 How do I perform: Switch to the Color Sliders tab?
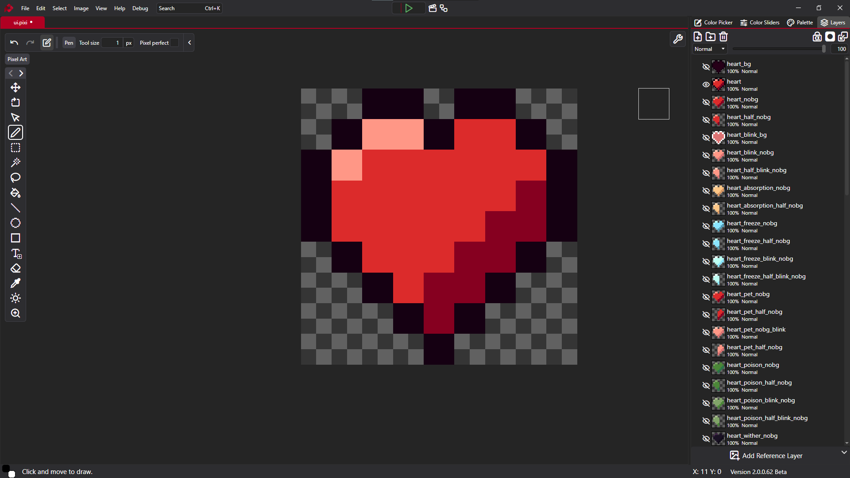tap(760, 23)
